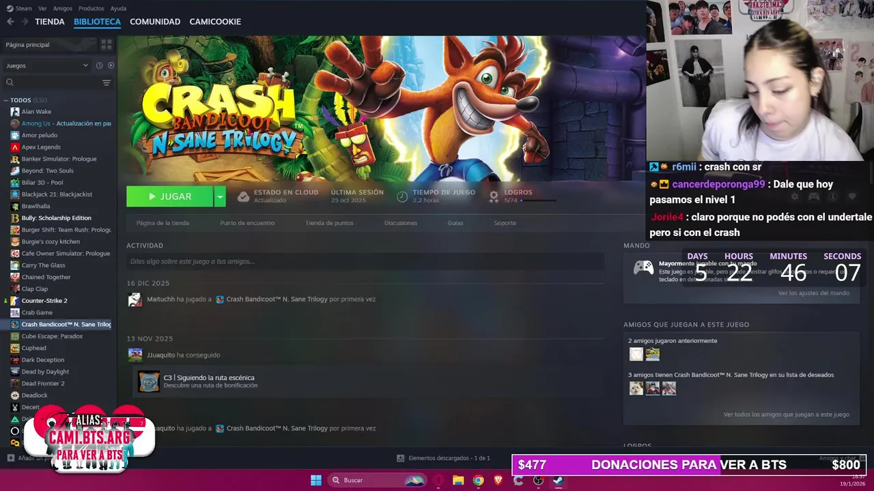This screenshot has width=874, height=491.
Task: Click Crash Bandicoot link in Maituchh activity
Action: pos(277,299)
